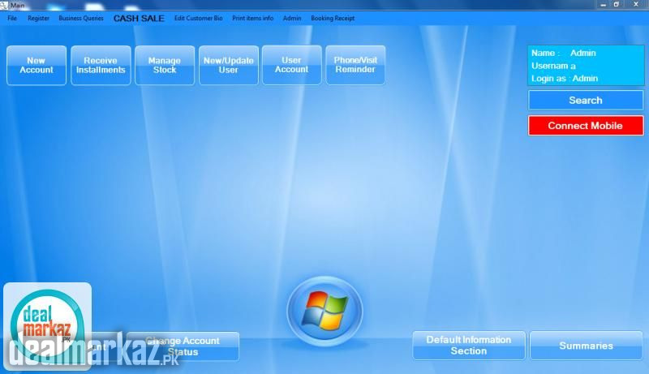The image size is (649, 374).
Task: Click the Main window title icon
Action: [4, 5]
